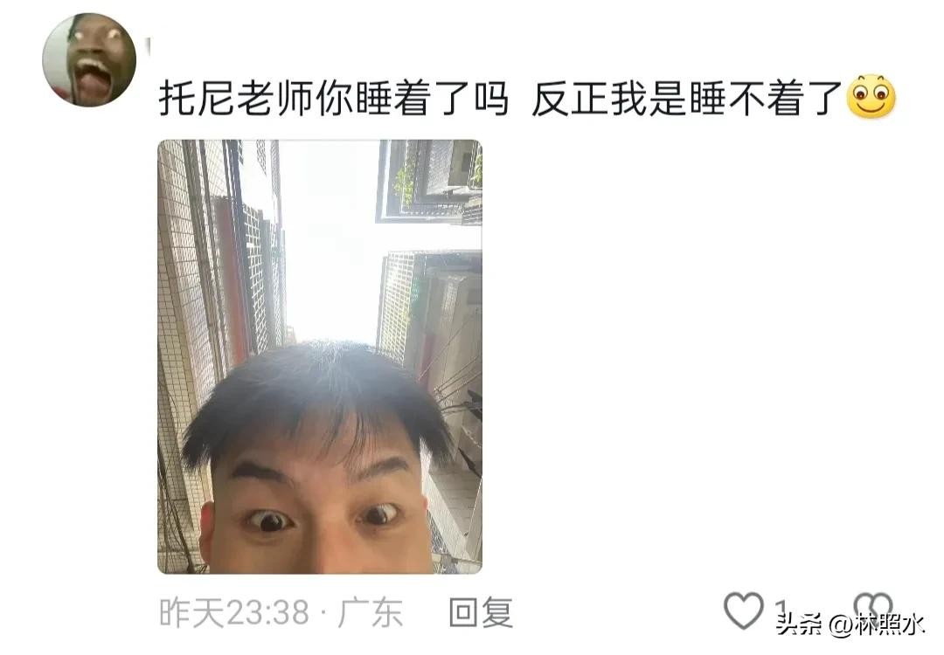Open the attached selfie photo
Image resolution: width=944 pixels, height=655 pixels.
[320, 356]
